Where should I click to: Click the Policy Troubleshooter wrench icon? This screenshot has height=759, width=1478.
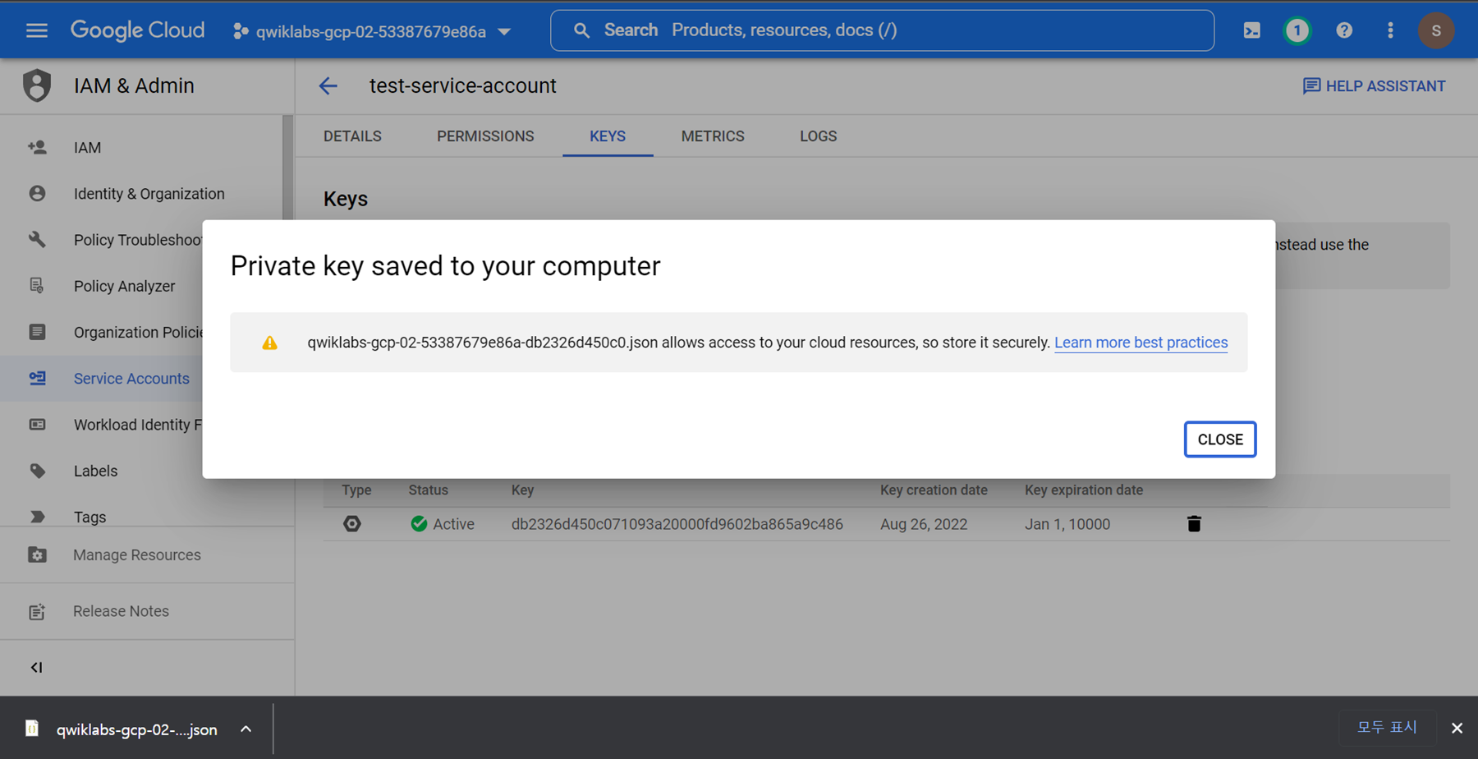point(37,240)
